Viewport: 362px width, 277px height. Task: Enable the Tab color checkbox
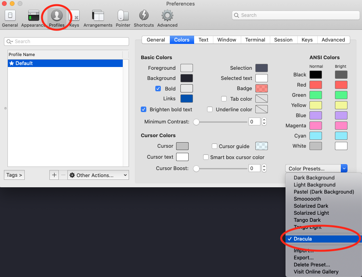click(x=224, y=99)
